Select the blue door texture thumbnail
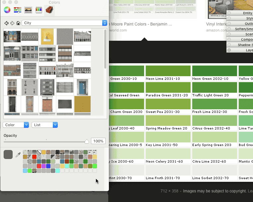Viewport: 253px width, 202px height. click(82, 87)
